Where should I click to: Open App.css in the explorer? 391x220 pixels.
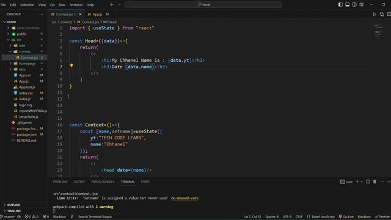pos(24,75)
